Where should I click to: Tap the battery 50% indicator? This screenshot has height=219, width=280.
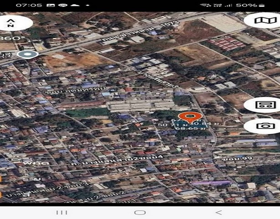(259, 5)
